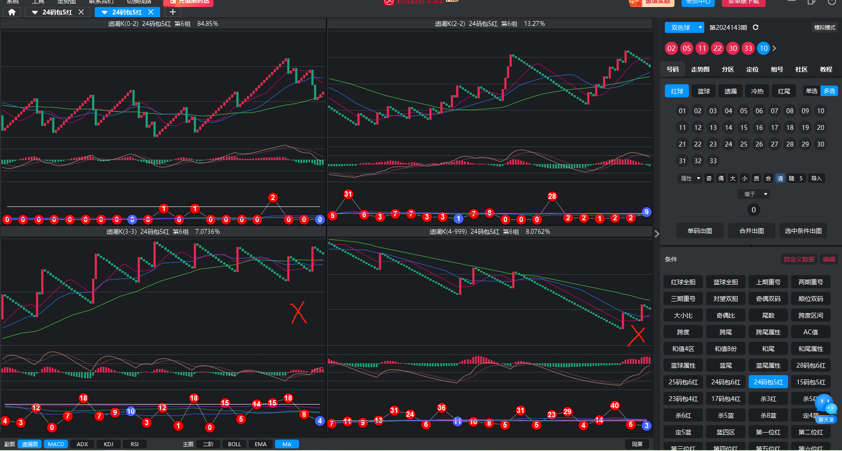Switch selection mode to 单选
Viewport: 842px width, 451px height.
click(812, 91)
